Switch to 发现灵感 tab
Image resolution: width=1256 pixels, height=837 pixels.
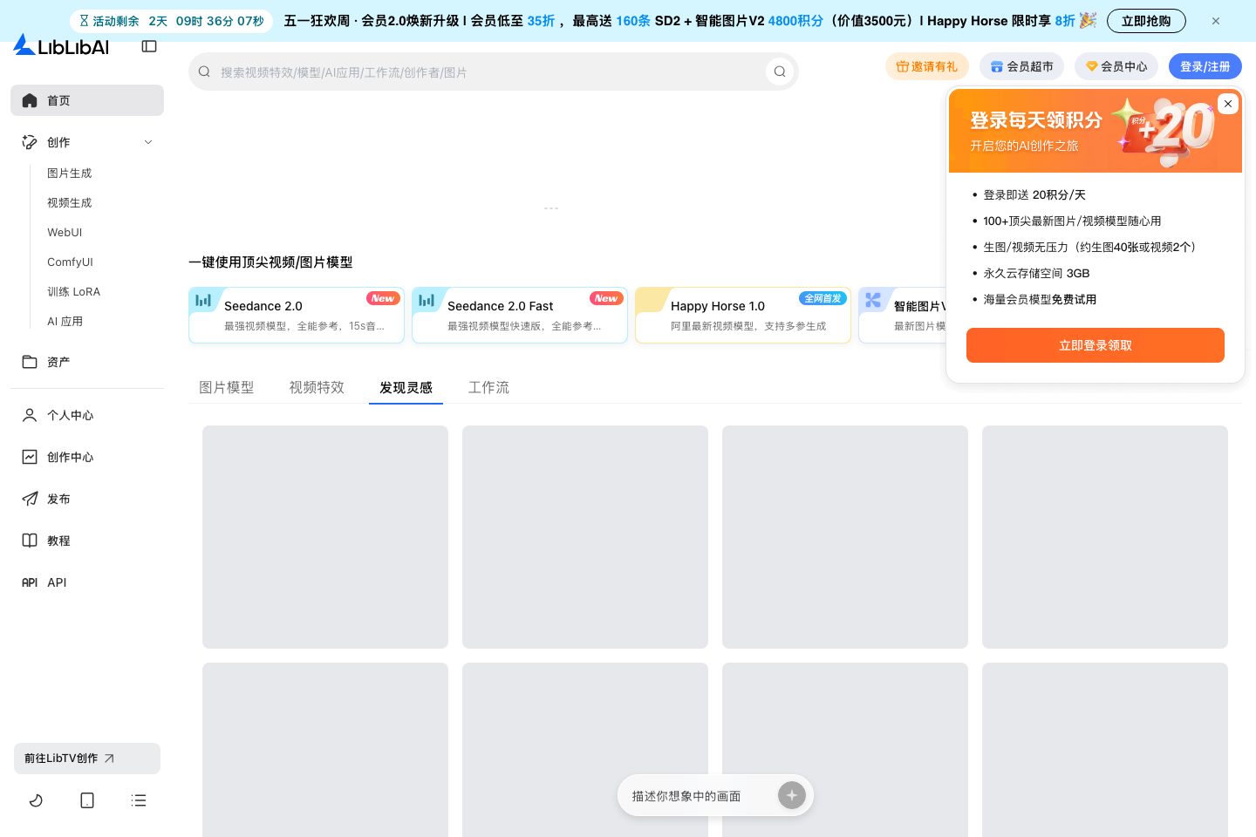coord(406,388)
